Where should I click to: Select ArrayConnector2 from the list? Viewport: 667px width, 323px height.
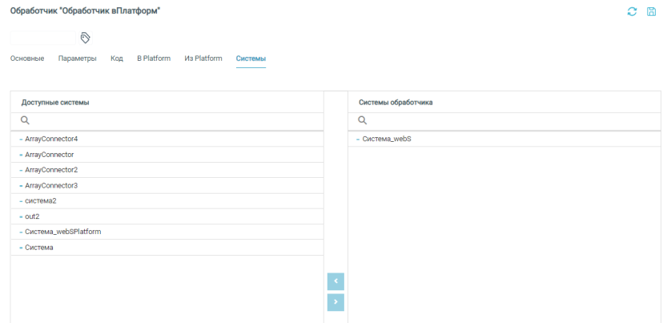tap(51, 170)
